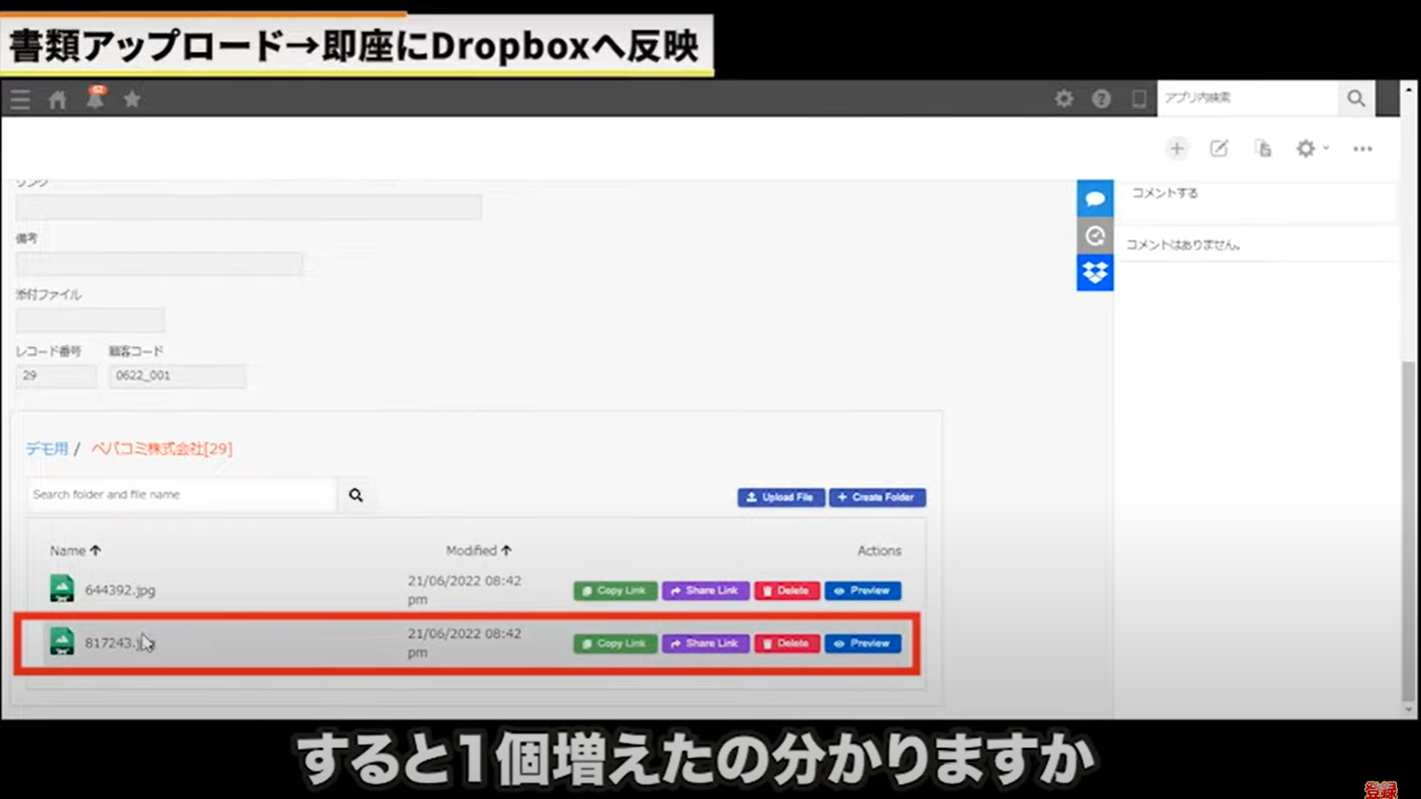Copy Link for 644392.jpg

(x=615, y=591)
